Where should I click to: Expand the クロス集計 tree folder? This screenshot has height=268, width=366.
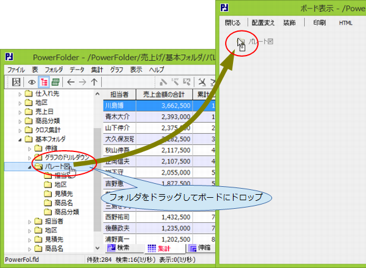click(20, 130)
